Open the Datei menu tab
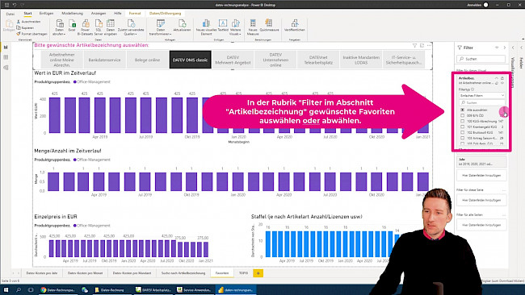Image resolution: width=525 pixels, height=295 pixels. (10, 14)
